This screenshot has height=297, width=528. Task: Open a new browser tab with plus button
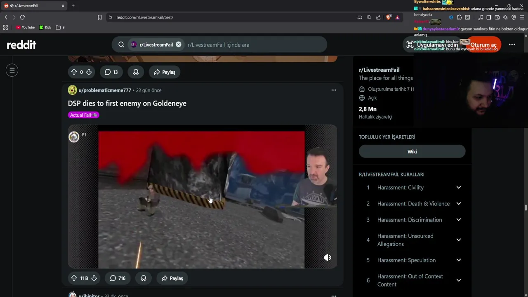point(73,6)
